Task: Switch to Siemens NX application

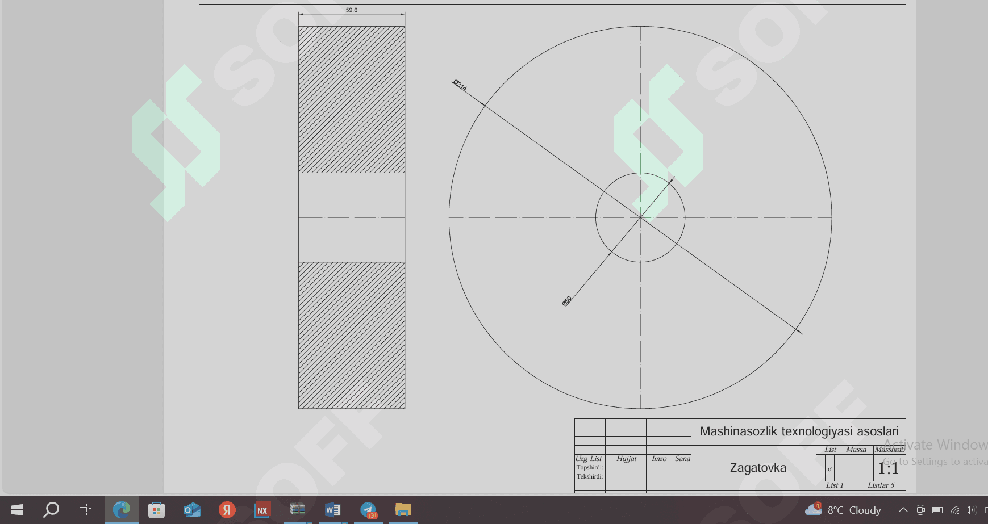Action: tap(262, 510)
